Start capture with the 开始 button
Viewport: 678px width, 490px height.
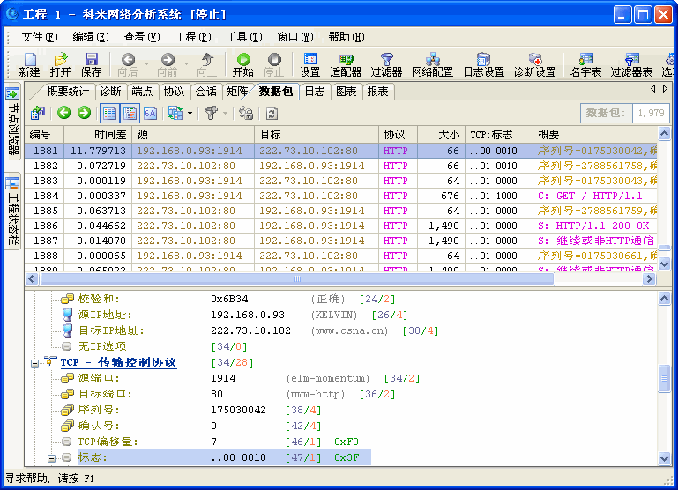pyautogui.click(x=242, y=63)
